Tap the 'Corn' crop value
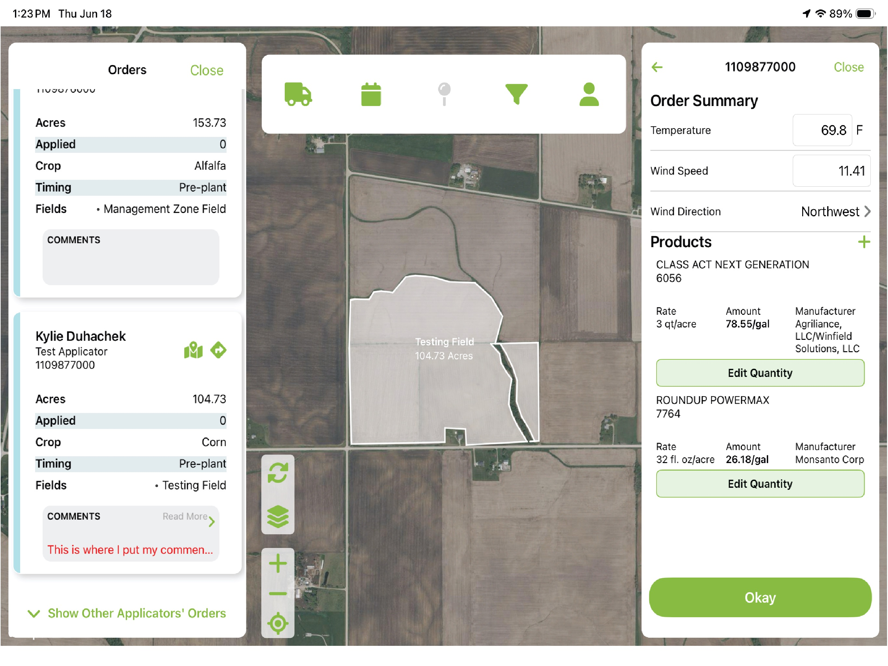The width and height of the screenshot is (888, 666). (214, 442)
